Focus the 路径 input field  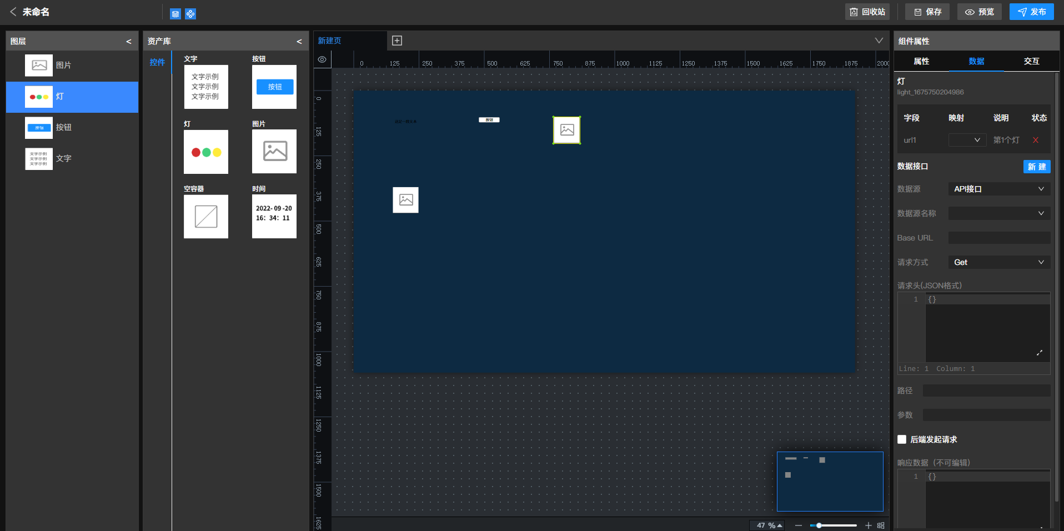(x=986, y=390)
